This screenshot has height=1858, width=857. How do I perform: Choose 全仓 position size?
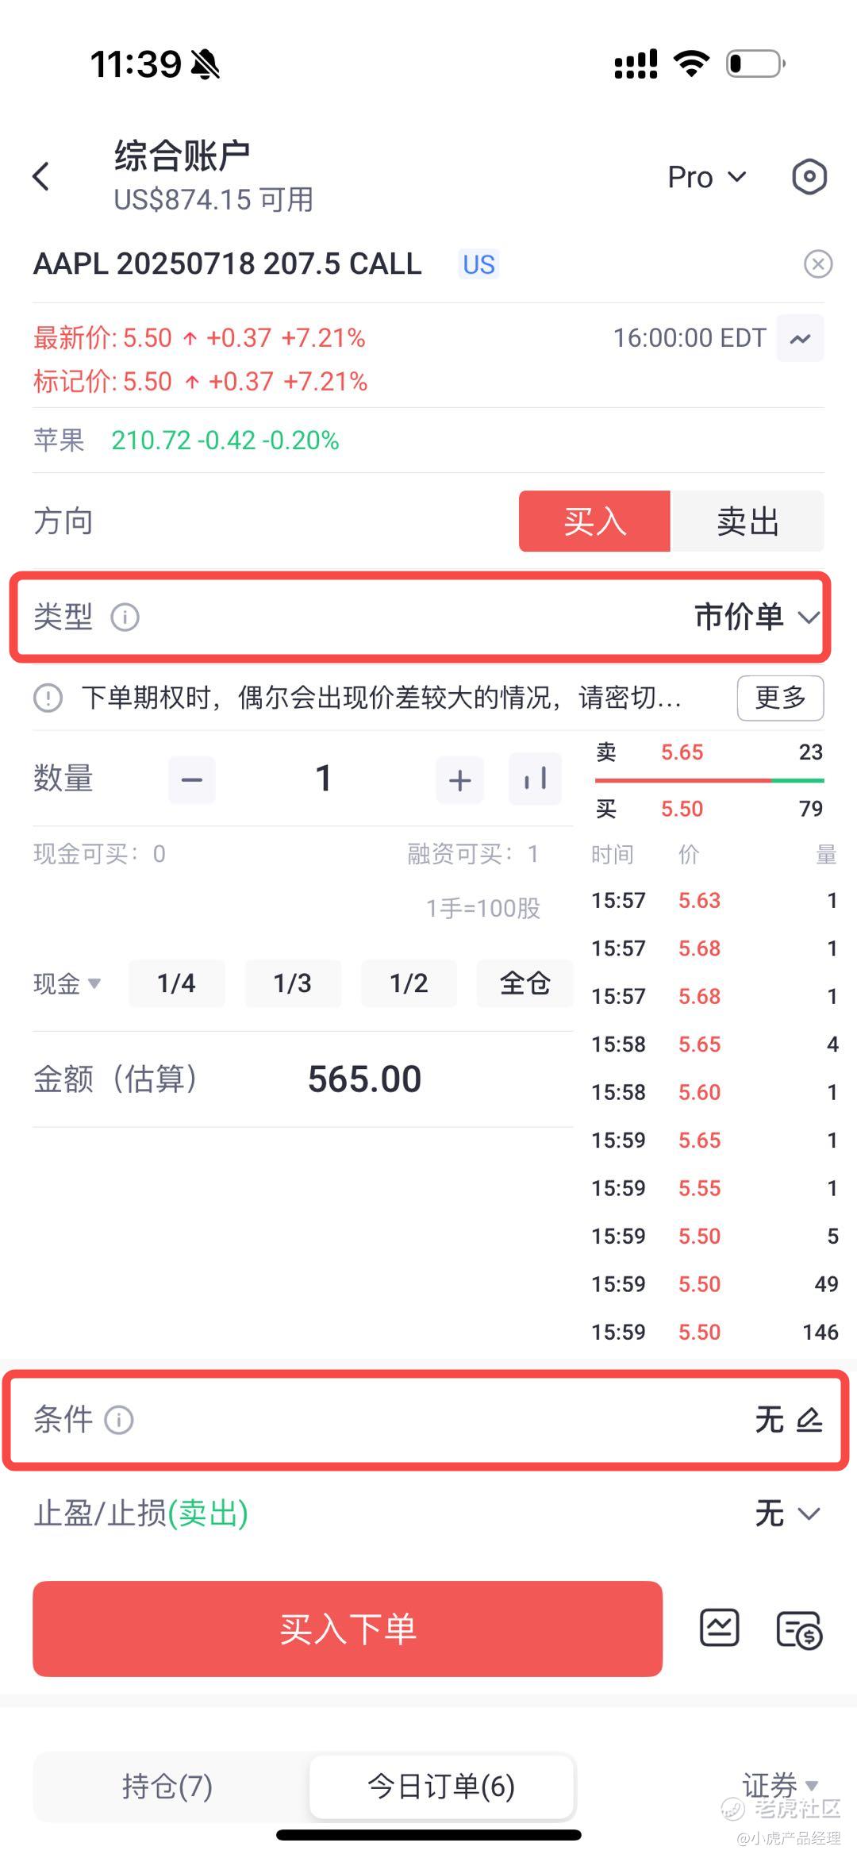525,984
